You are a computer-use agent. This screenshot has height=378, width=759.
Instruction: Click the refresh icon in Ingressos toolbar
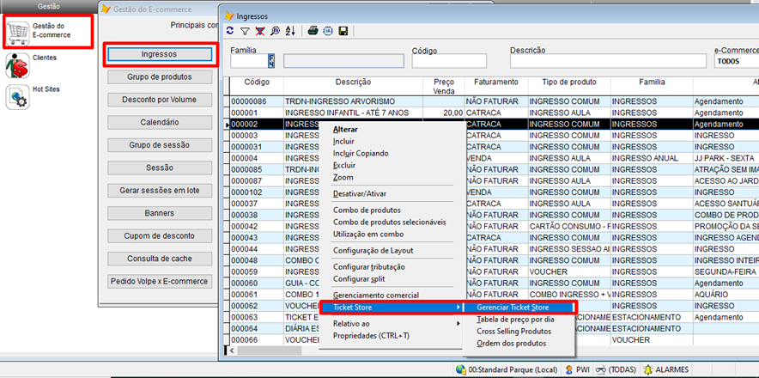(230, 31)
